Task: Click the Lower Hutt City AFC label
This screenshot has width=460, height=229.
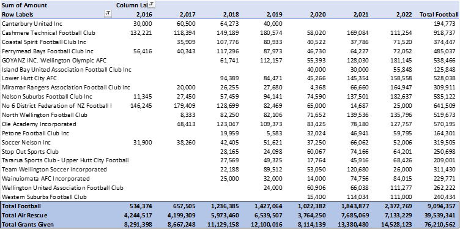Action: [x=29, y=78]
